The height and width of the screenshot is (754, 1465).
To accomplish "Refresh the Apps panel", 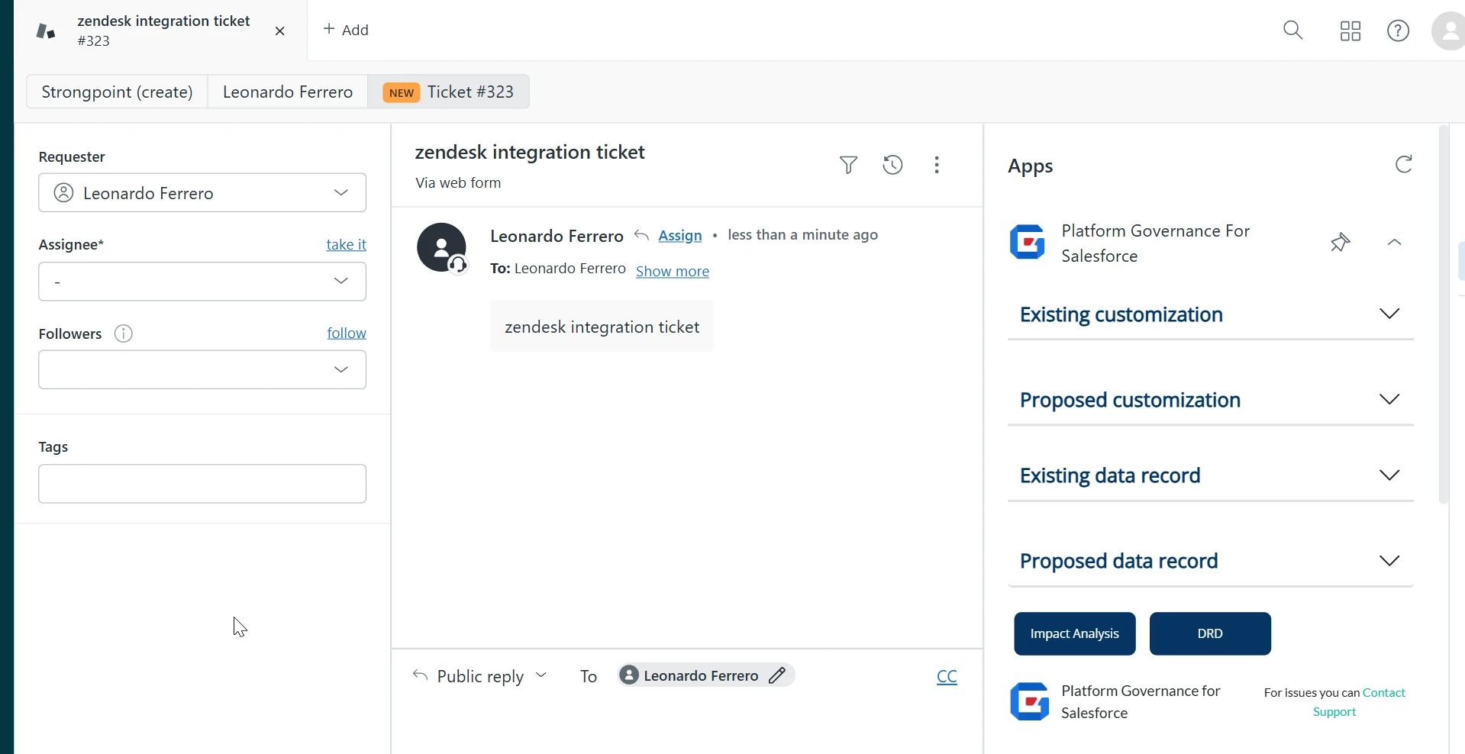I will [x=1403, y=165].
